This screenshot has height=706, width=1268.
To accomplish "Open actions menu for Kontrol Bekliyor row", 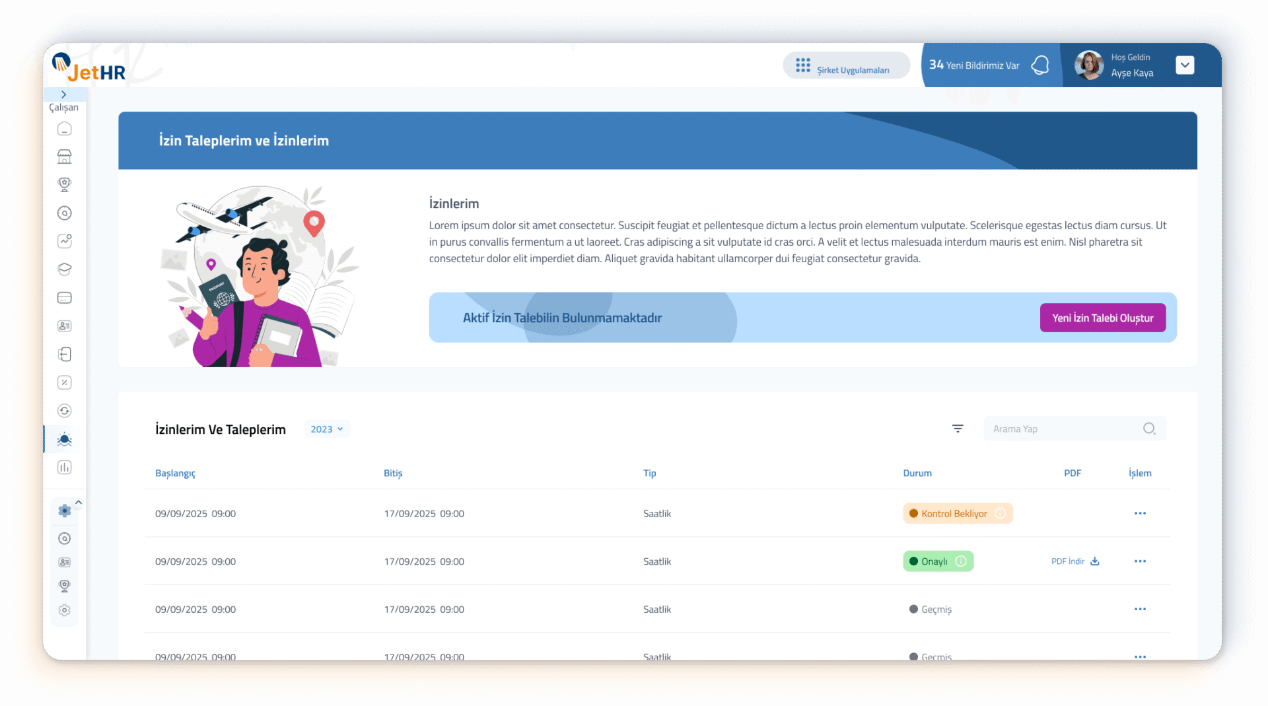I will (1140, 513).
